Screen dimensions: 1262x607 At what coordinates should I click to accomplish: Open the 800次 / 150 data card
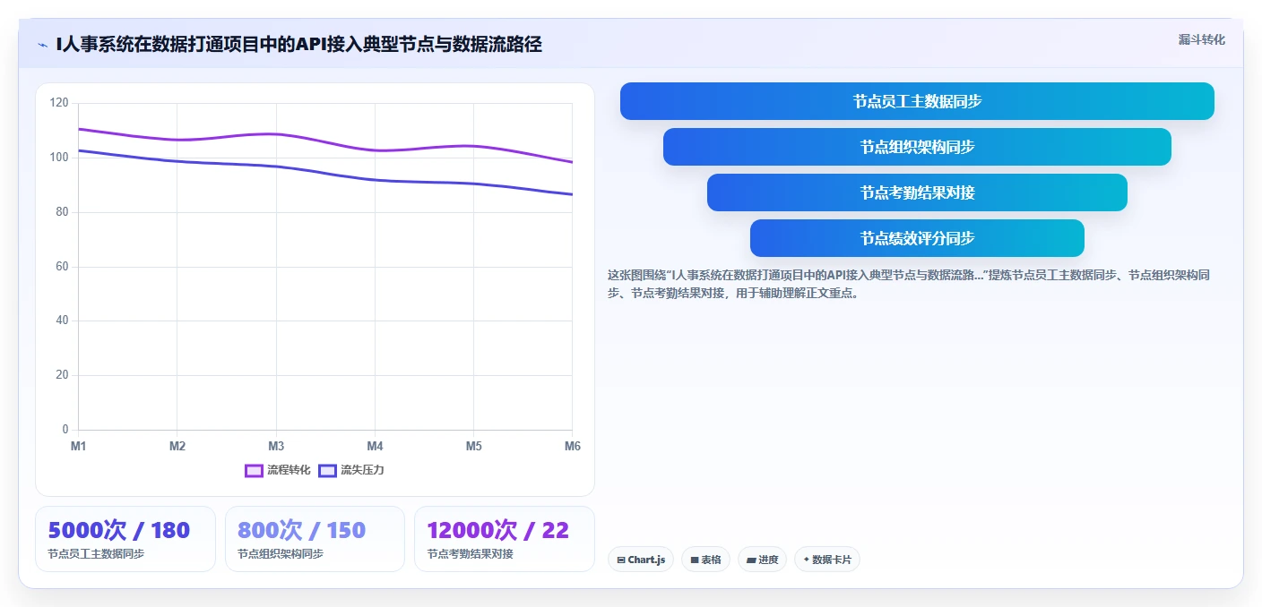point(315,539)
